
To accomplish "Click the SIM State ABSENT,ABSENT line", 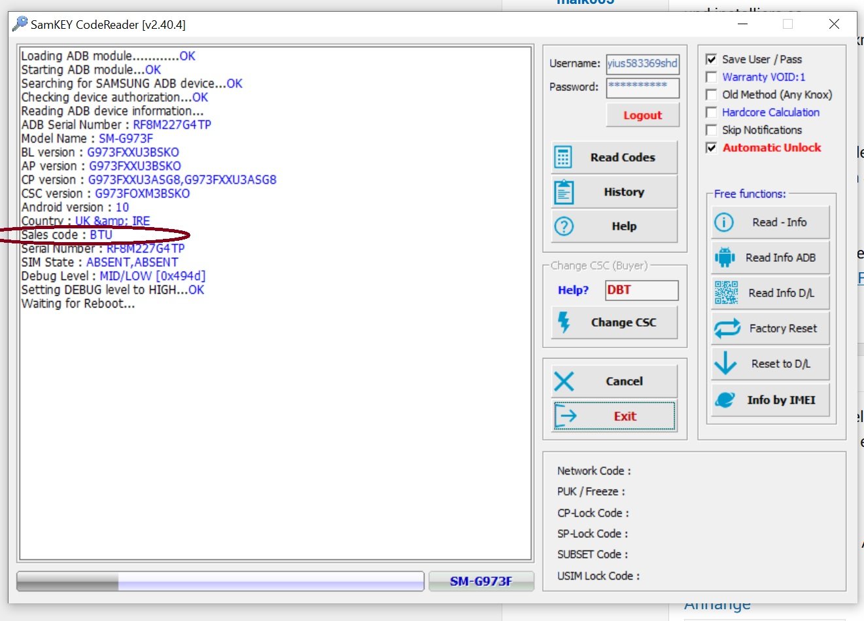I will pyautogui.click(x=99, y=262).
